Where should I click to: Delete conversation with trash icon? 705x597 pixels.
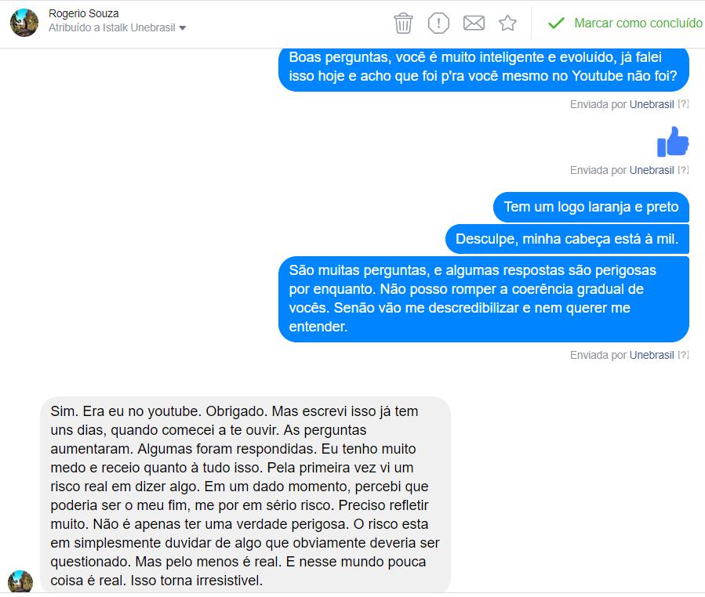pyautogui.click(x=403, y=23)
